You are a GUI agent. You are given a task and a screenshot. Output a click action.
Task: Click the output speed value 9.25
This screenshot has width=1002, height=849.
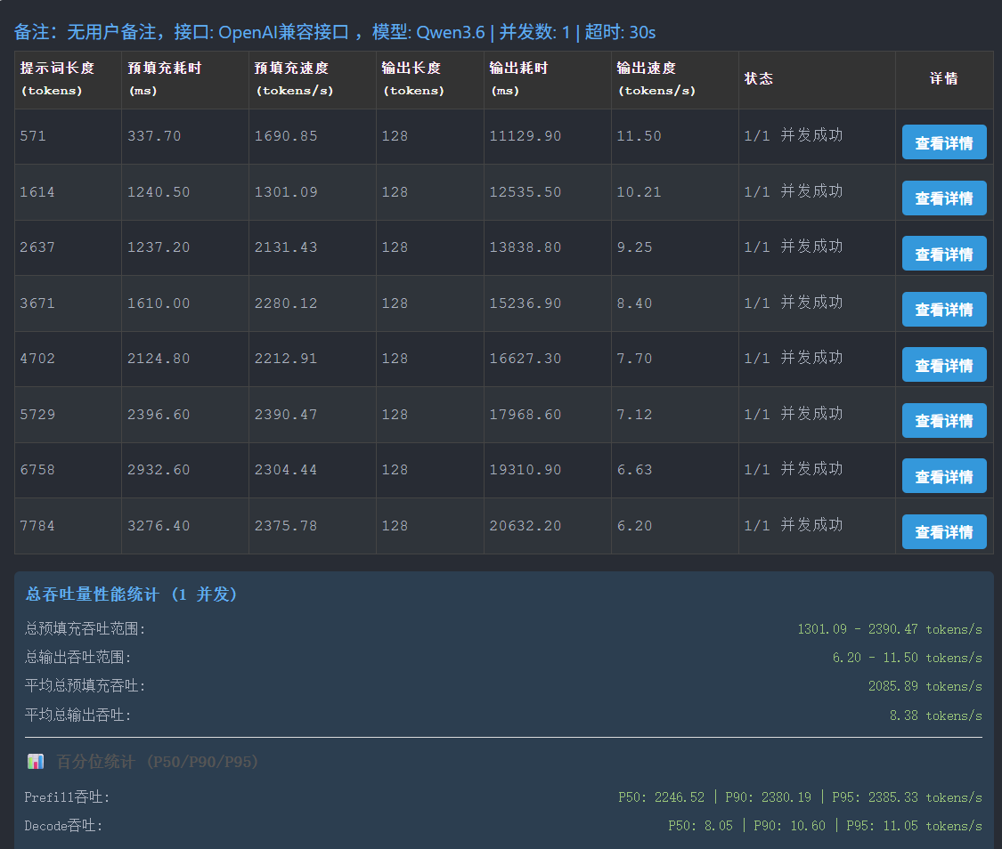[634, 247]
